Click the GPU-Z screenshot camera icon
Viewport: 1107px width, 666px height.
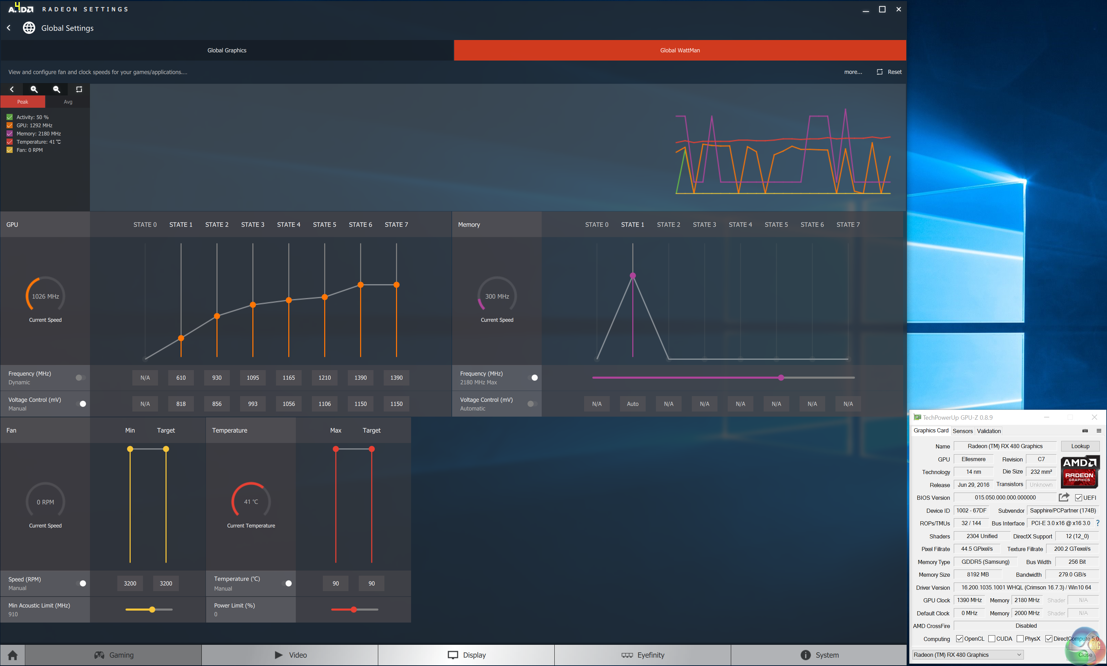[x=1084, y=431]
